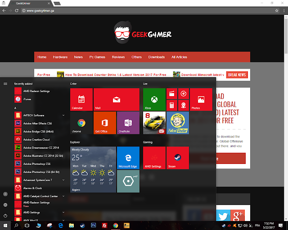Open Adobe Illustrator CC 2014 (32 Bit)
Image resolution: width=288 pixels, height=230 pixels.
tap(40, 155)
